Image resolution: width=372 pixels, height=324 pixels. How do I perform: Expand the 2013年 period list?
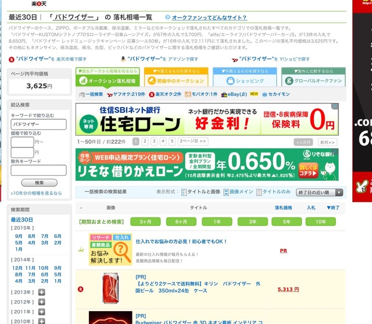coord(41,292)
